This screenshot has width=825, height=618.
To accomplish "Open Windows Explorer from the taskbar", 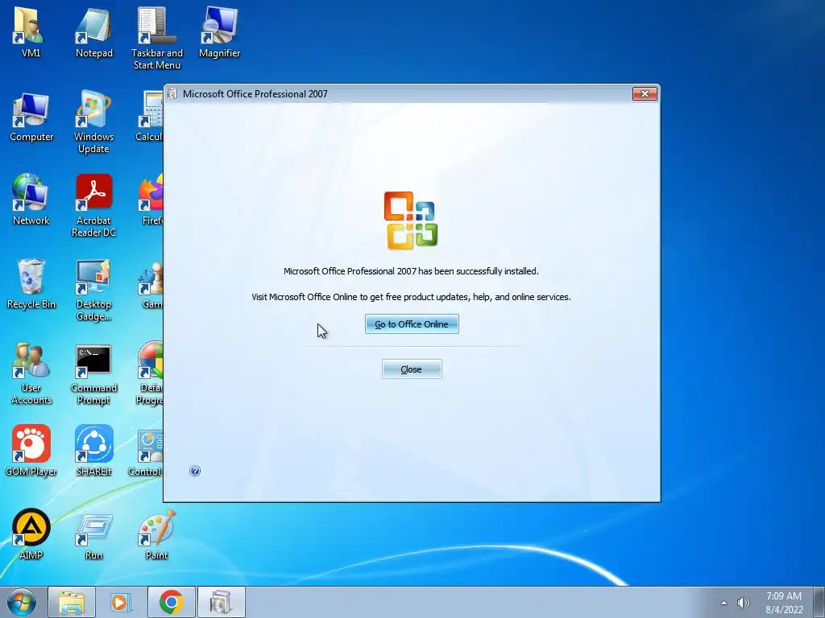I will point(72,602).
